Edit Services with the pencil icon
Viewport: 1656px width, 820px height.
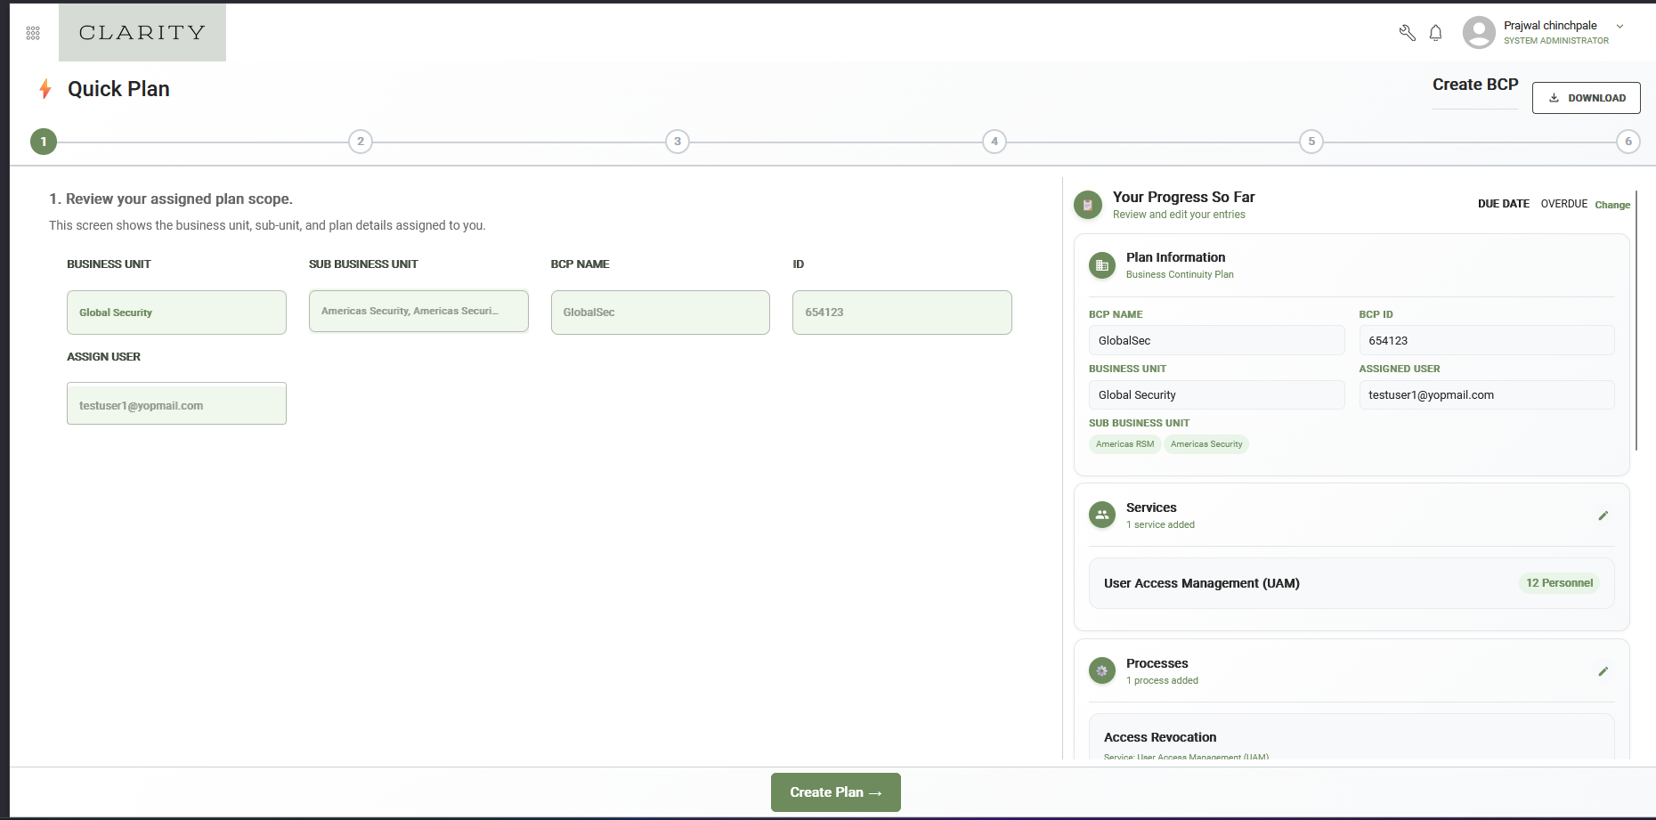click(x=1603, y=516)
